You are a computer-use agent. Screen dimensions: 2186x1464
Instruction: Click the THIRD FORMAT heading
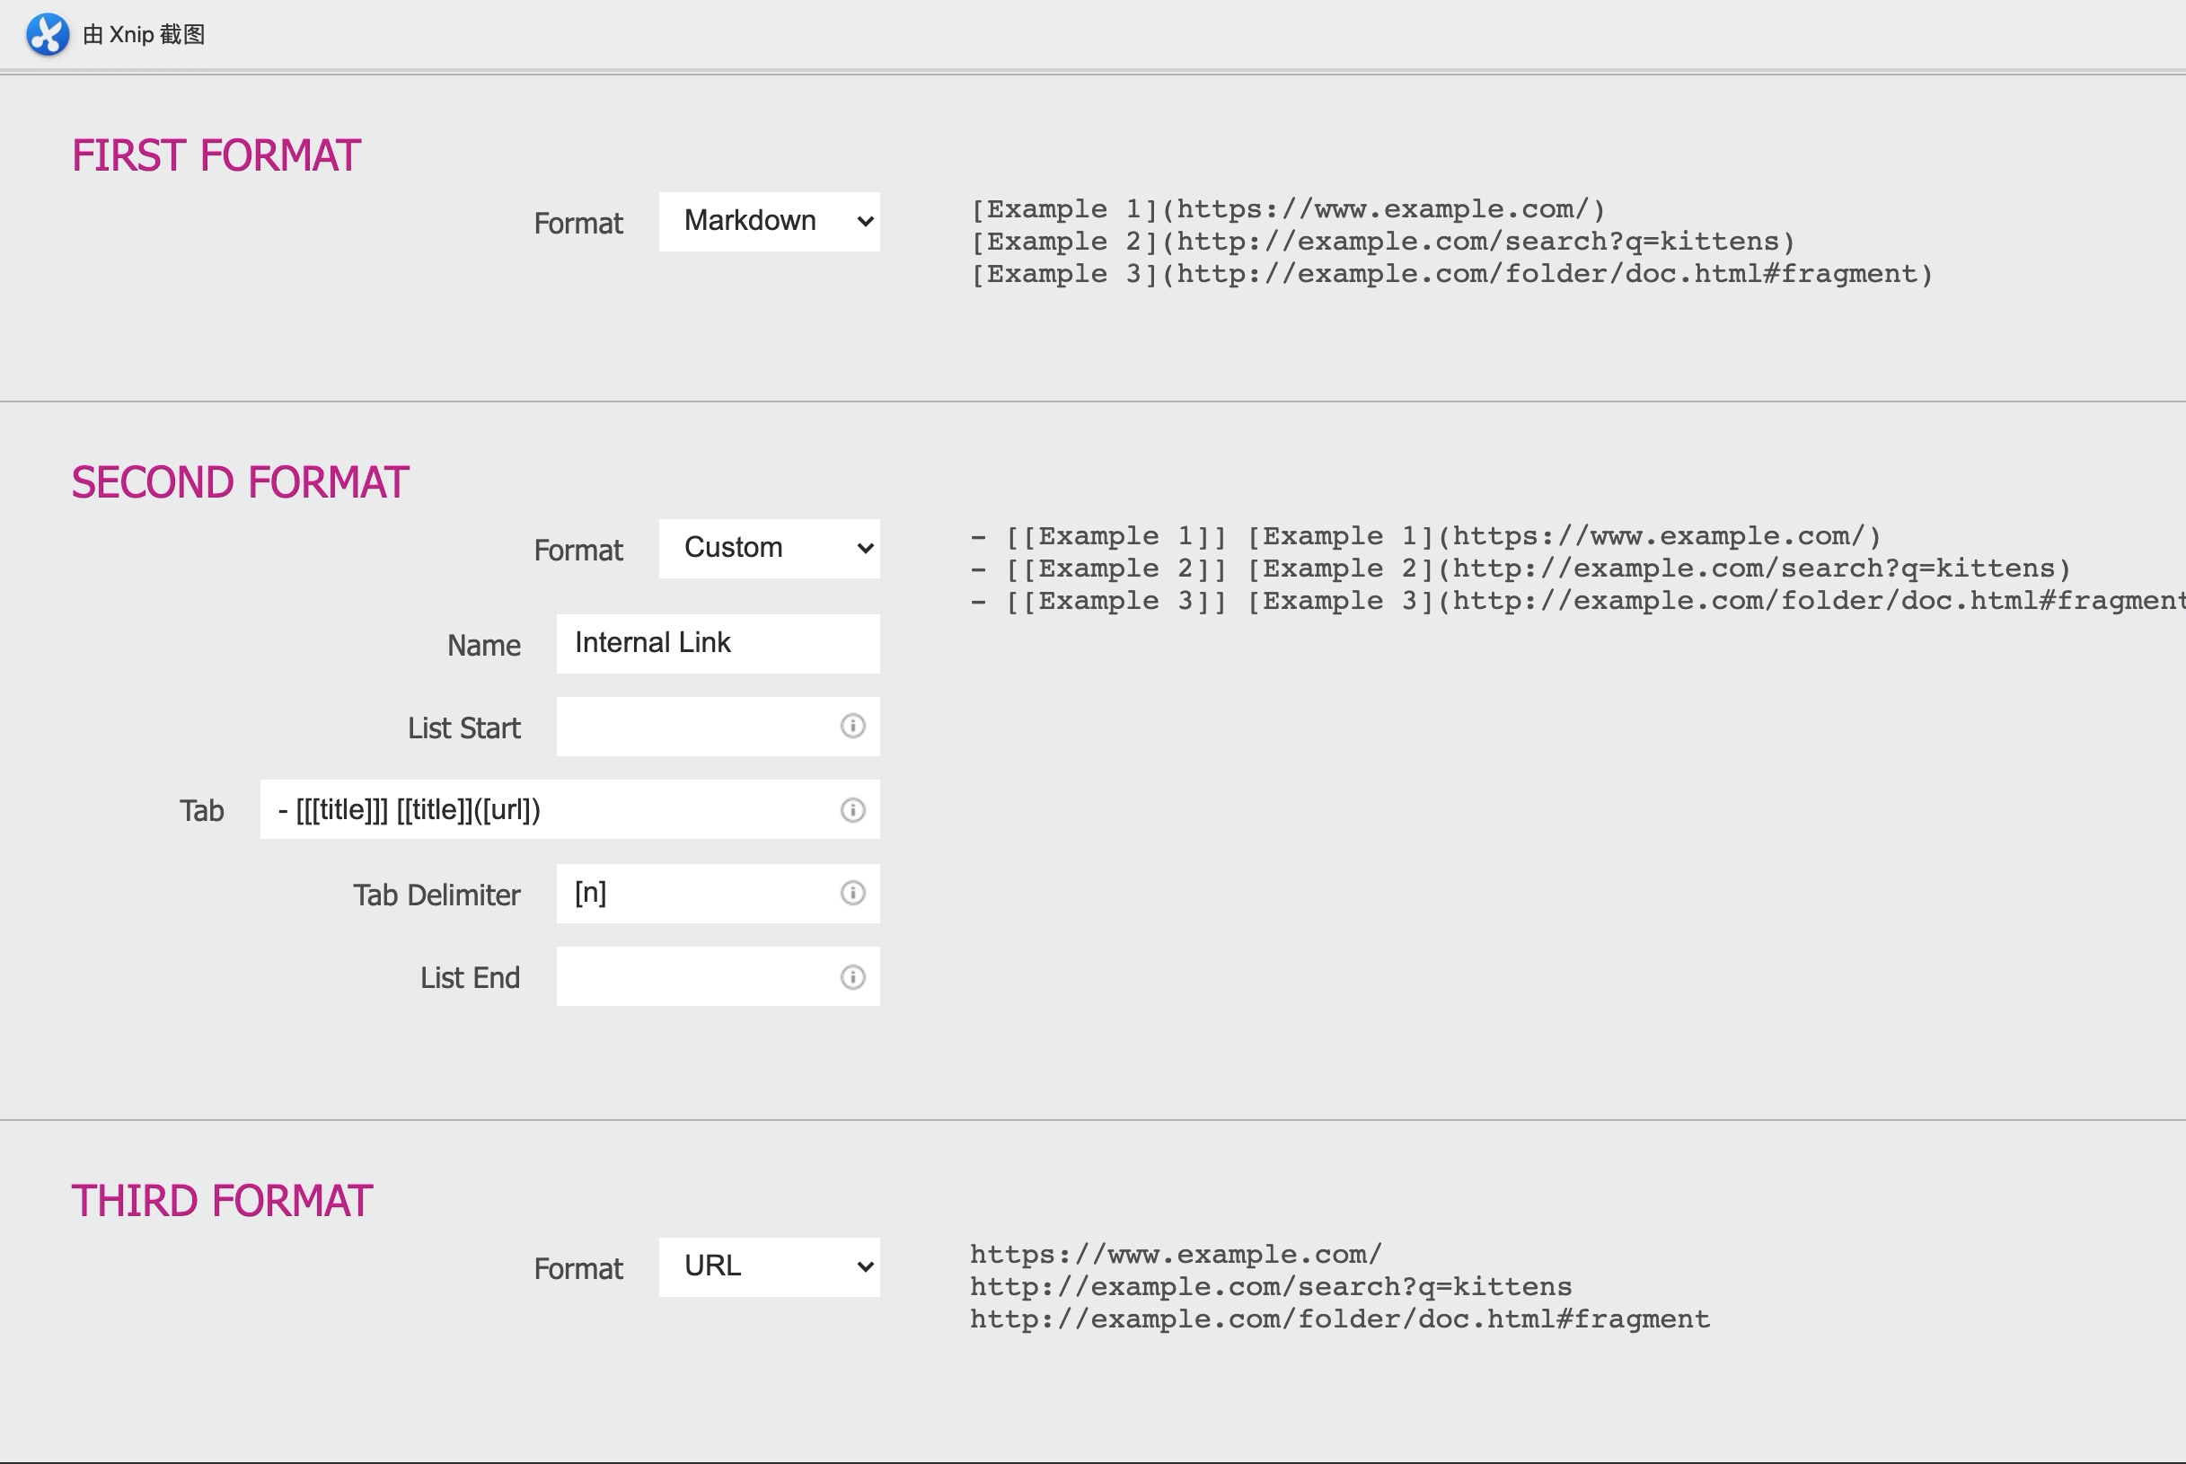221,1201
